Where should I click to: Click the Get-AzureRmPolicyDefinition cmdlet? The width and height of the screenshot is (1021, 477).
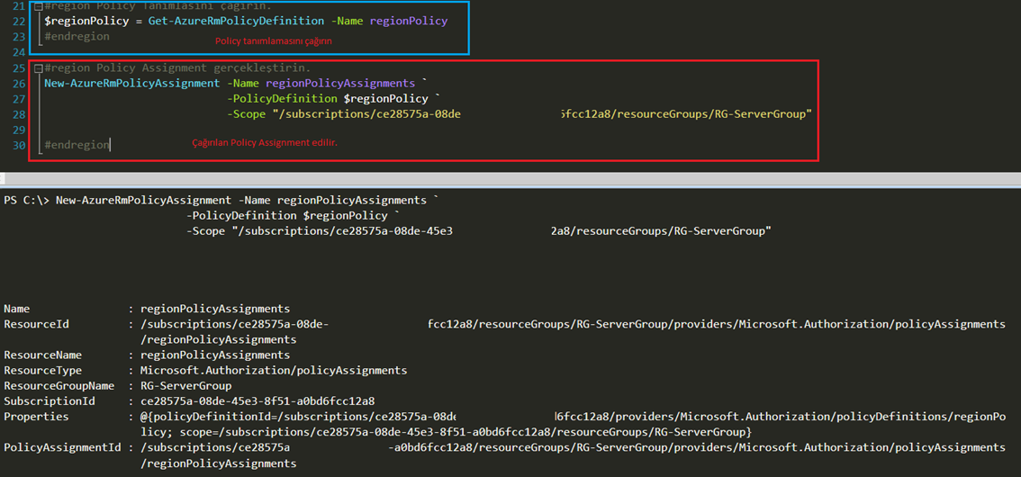pyautogui.click(x=237, y=21)
